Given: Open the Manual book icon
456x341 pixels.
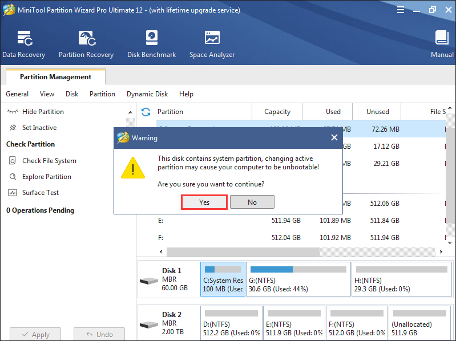Looking at the screenshot, I should pos(442,44).
